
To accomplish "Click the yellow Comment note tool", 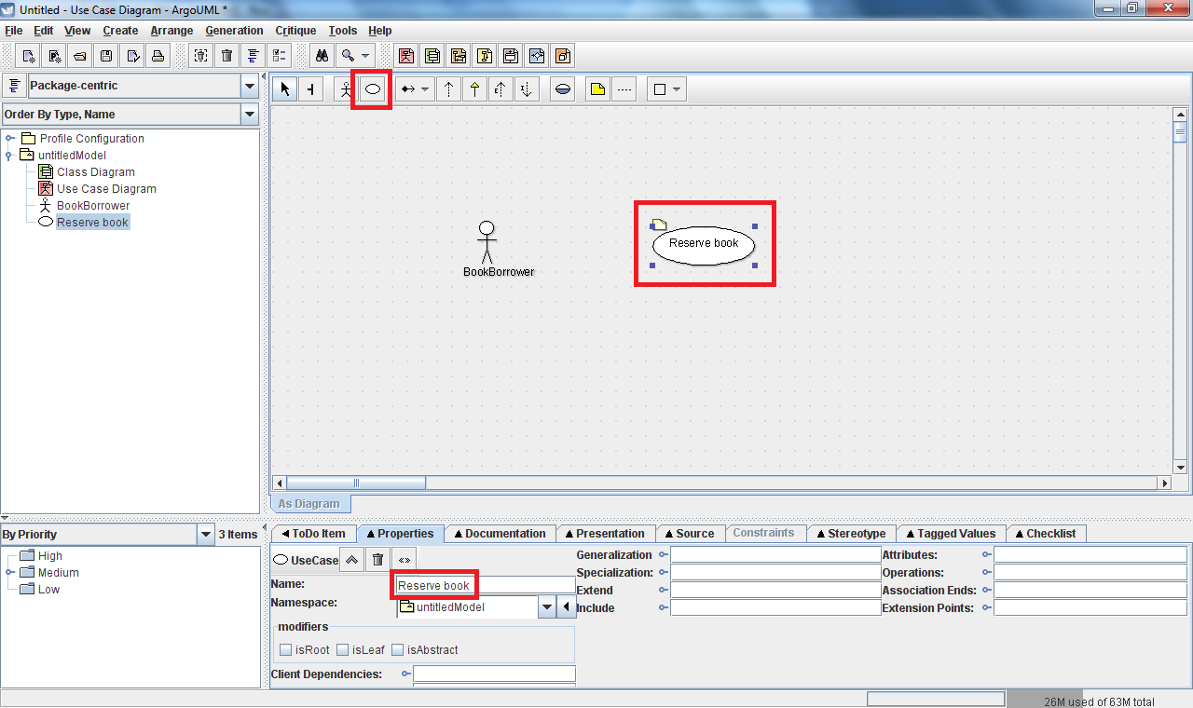I will click(x=597, y=89).
